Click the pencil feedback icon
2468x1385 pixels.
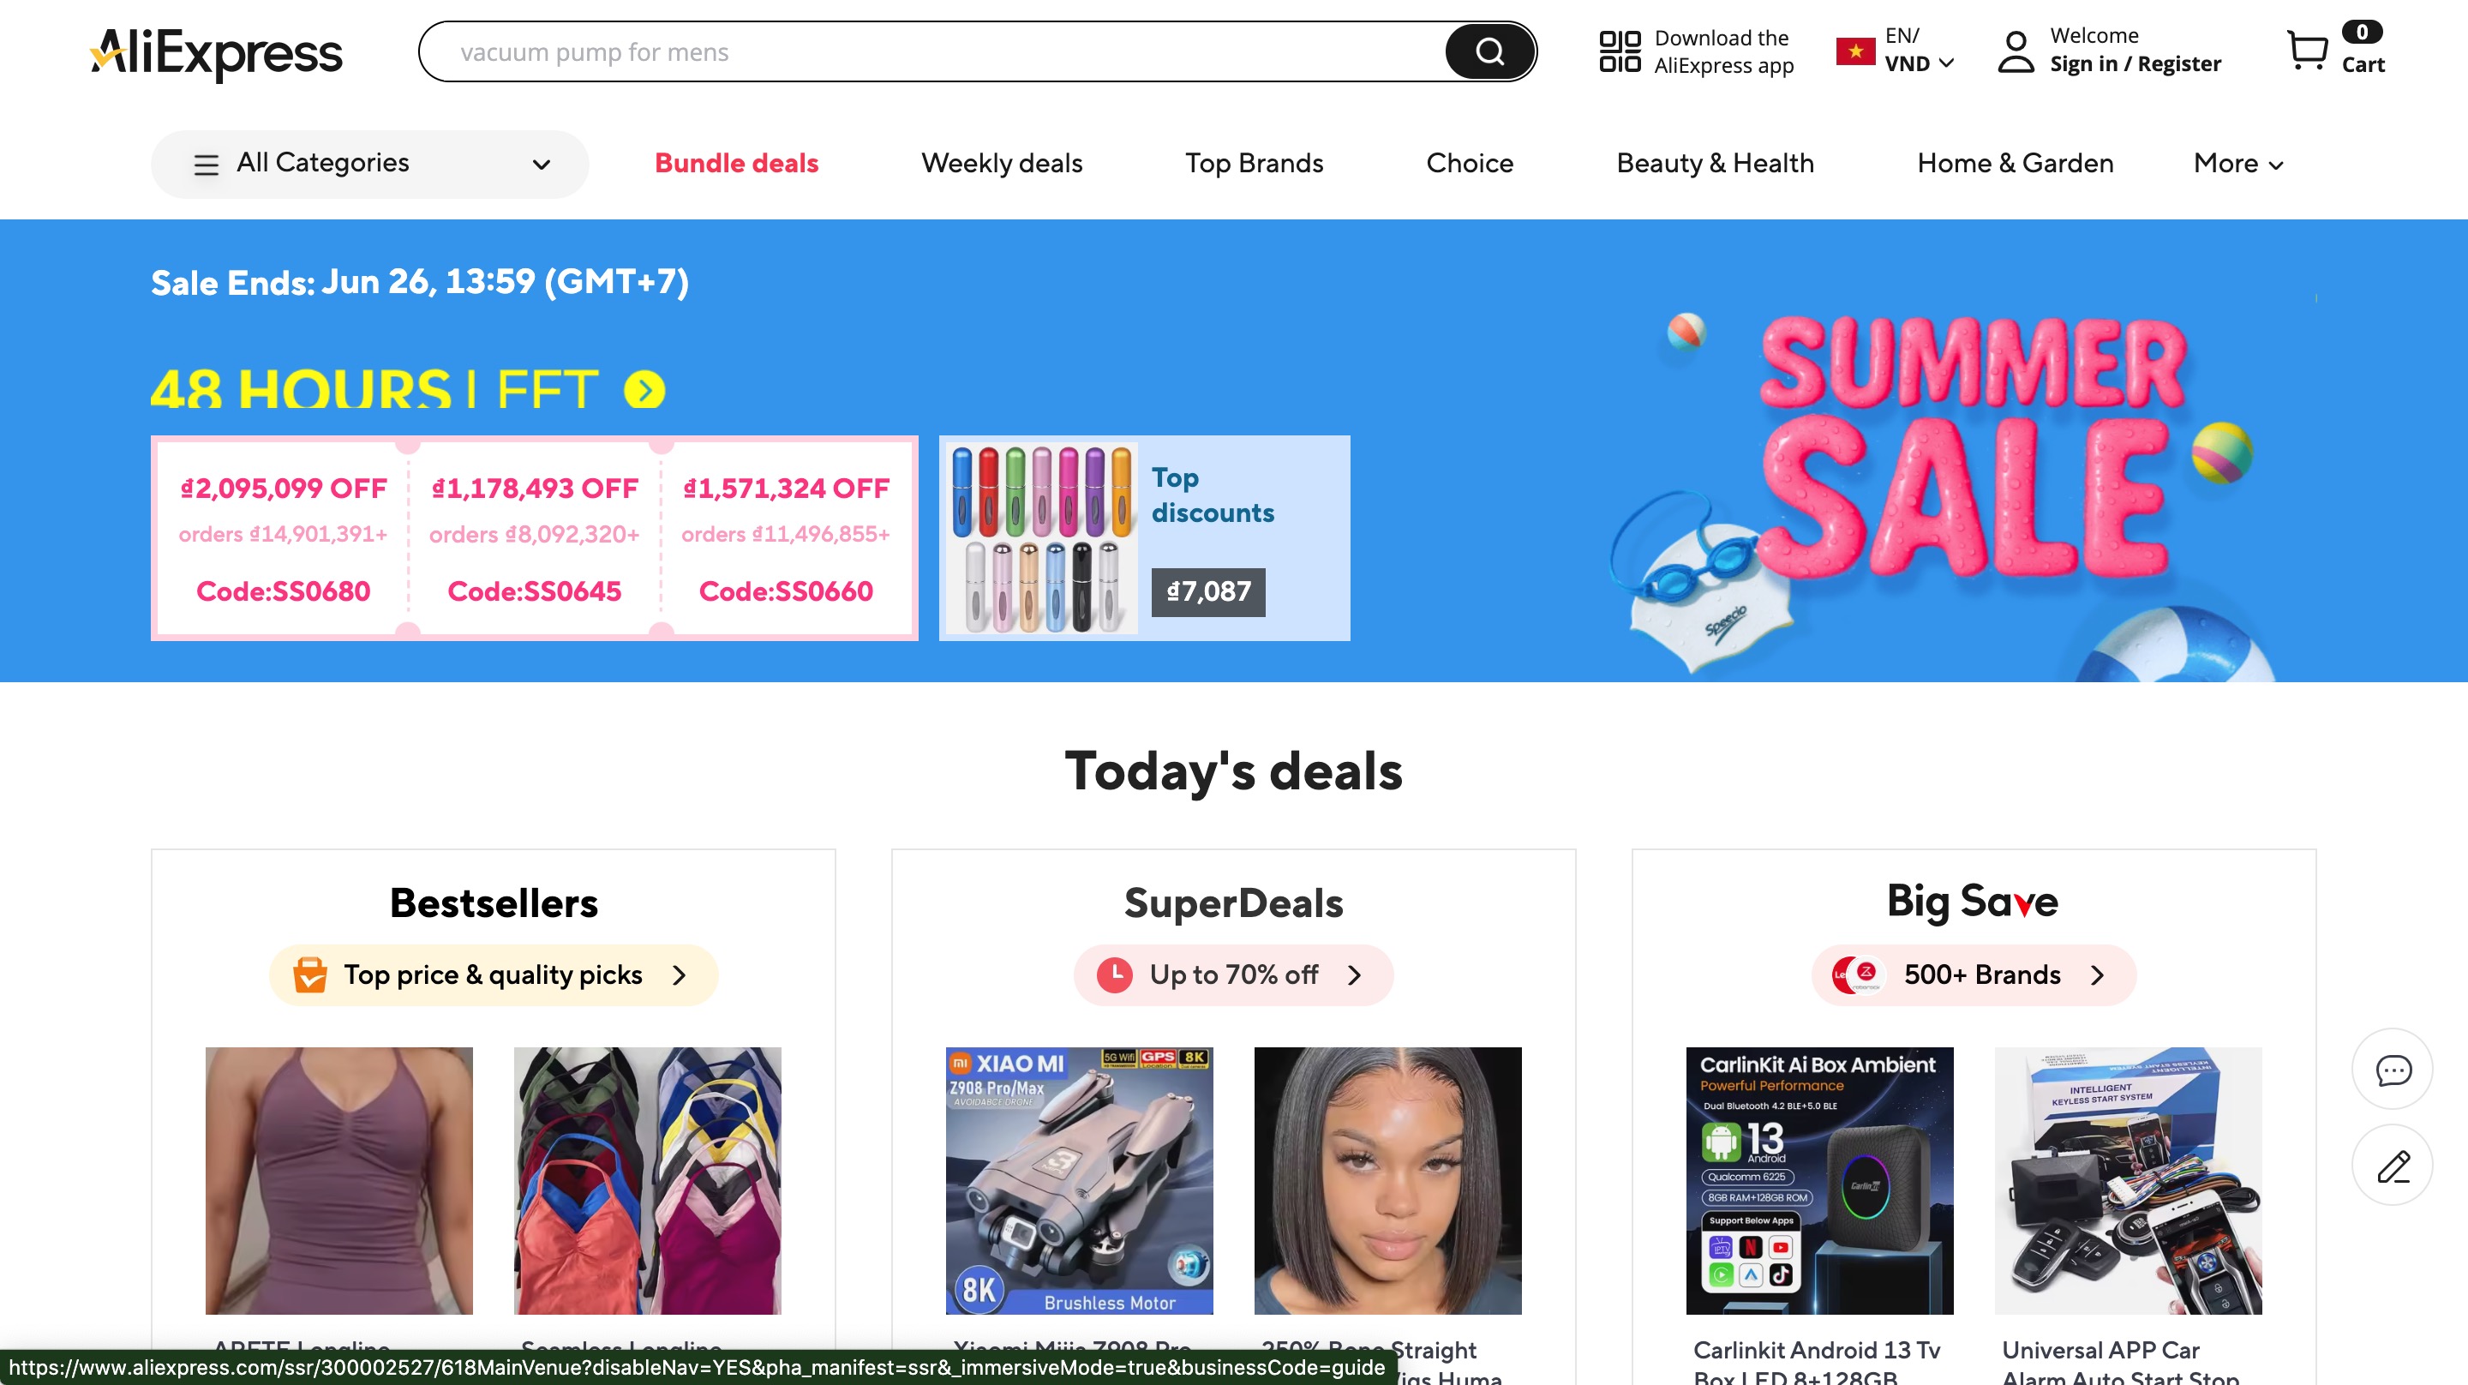(2393, 1166)
